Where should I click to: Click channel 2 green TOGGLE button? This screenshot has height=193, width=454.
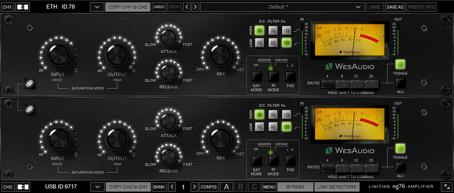pyautogui.click(x=400, y=148)
